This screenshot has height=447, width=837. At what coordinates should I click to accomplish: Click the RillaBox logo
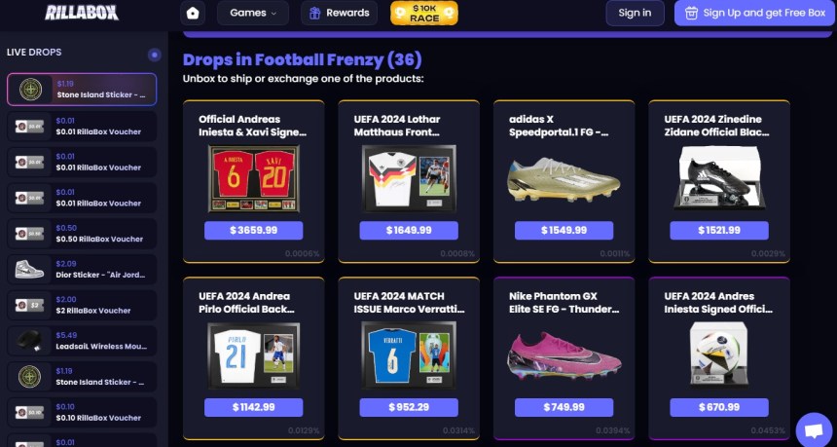(x=82, y=13)
